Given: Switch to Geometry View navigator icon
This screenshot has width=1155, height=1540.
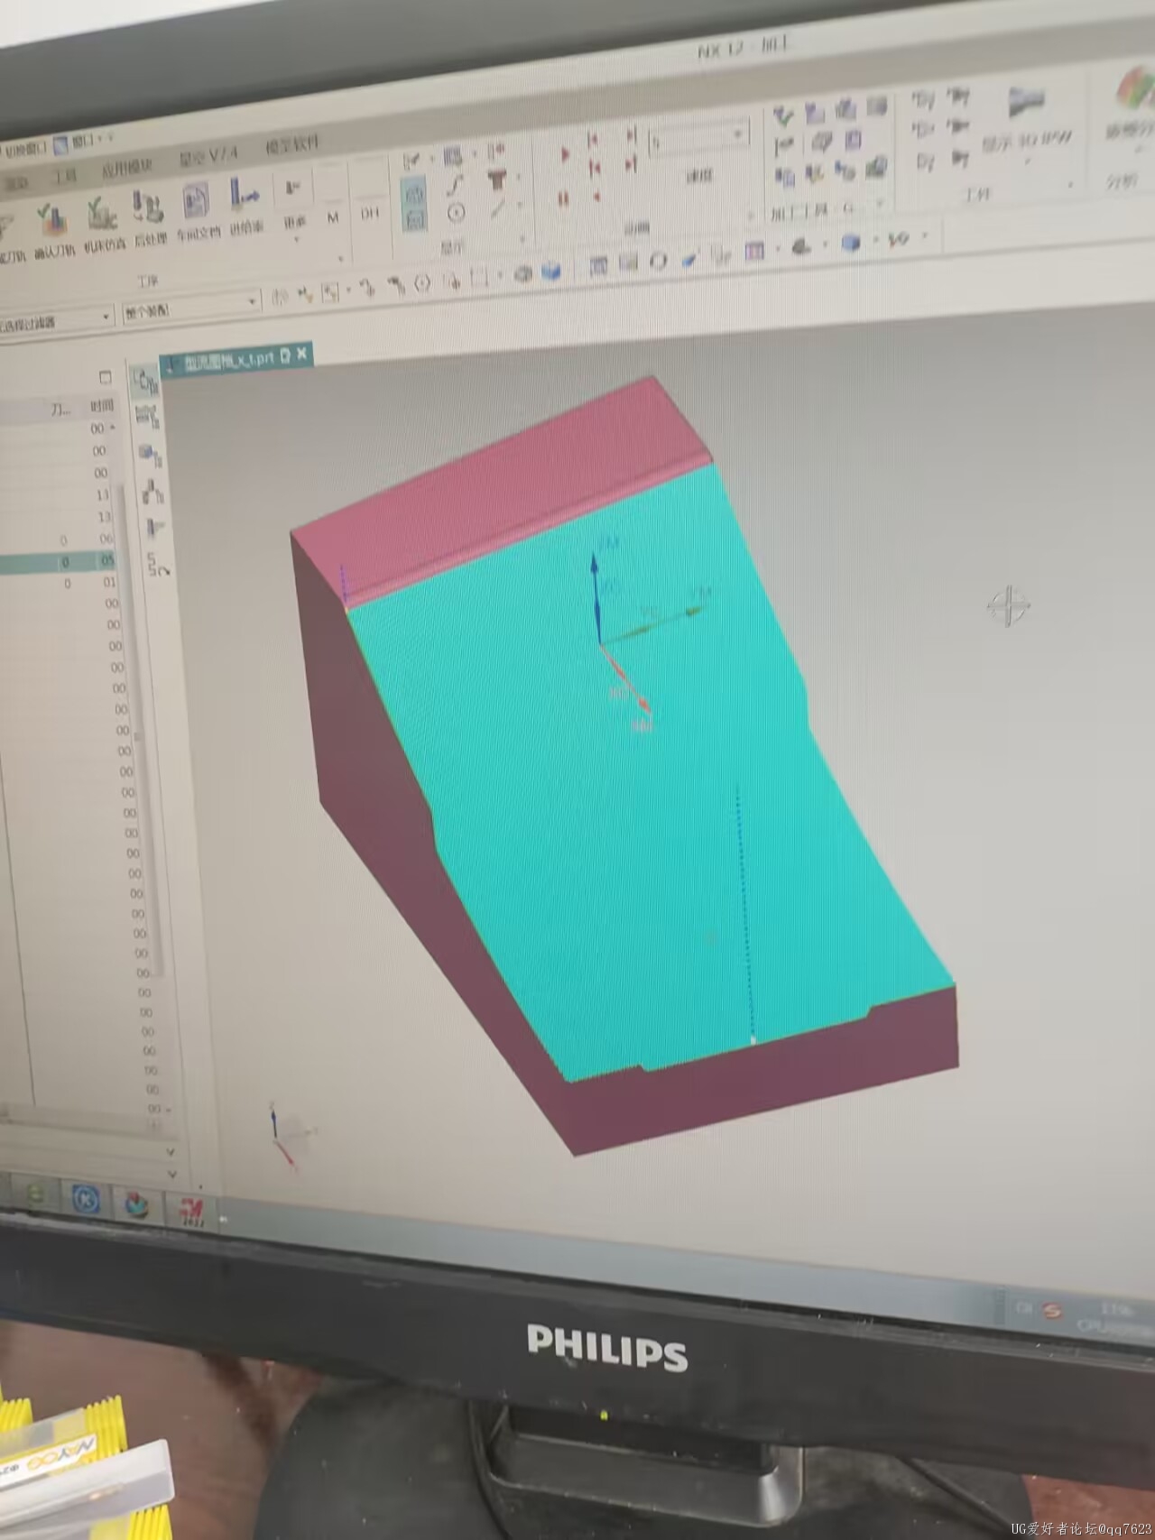Looking at the screenshot, I should (x=149, y=456).
